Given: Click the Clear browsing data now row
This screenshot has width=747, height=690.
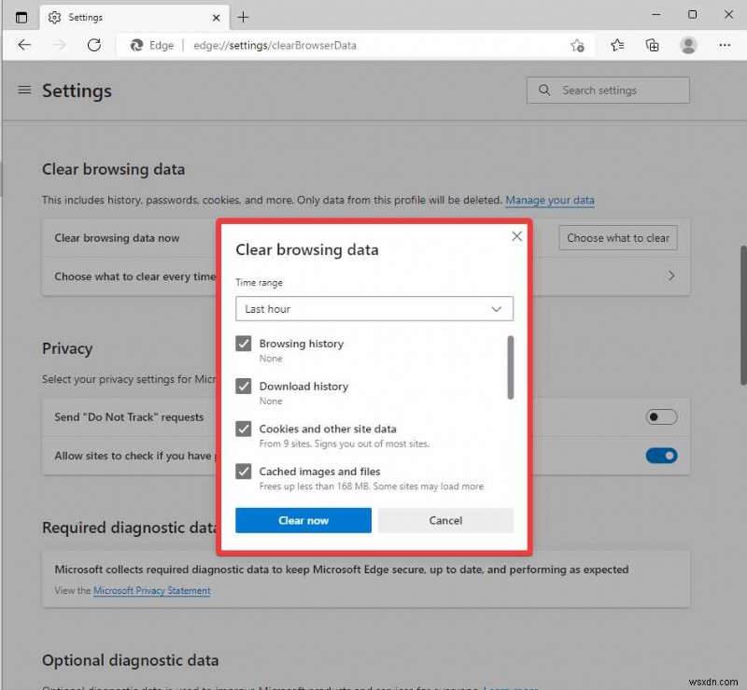Looking at the screenshot, I should click(366, 238).
